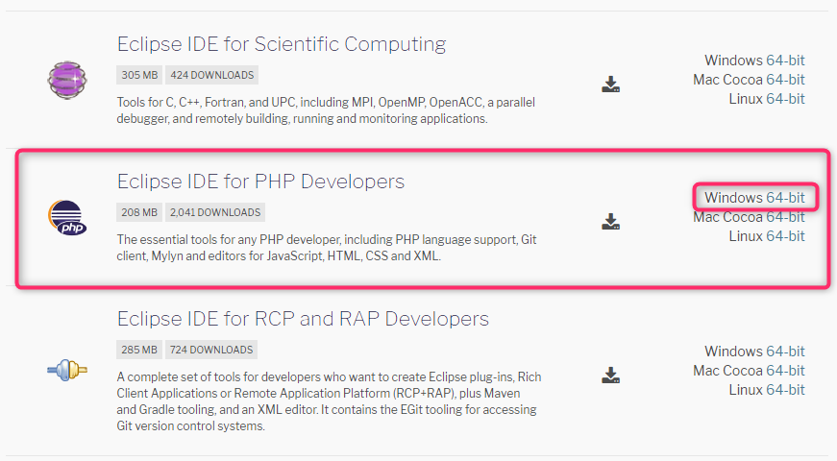Open Eclipse IDE for RCP and RAP Developers title
Screen dimensions: 837x461
(303, 319)
